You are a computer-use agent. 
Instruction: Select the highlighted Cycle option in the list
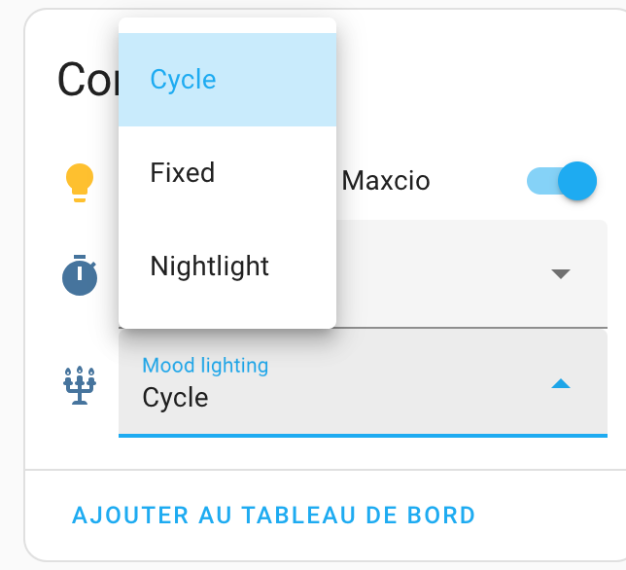tap(227, 80)
